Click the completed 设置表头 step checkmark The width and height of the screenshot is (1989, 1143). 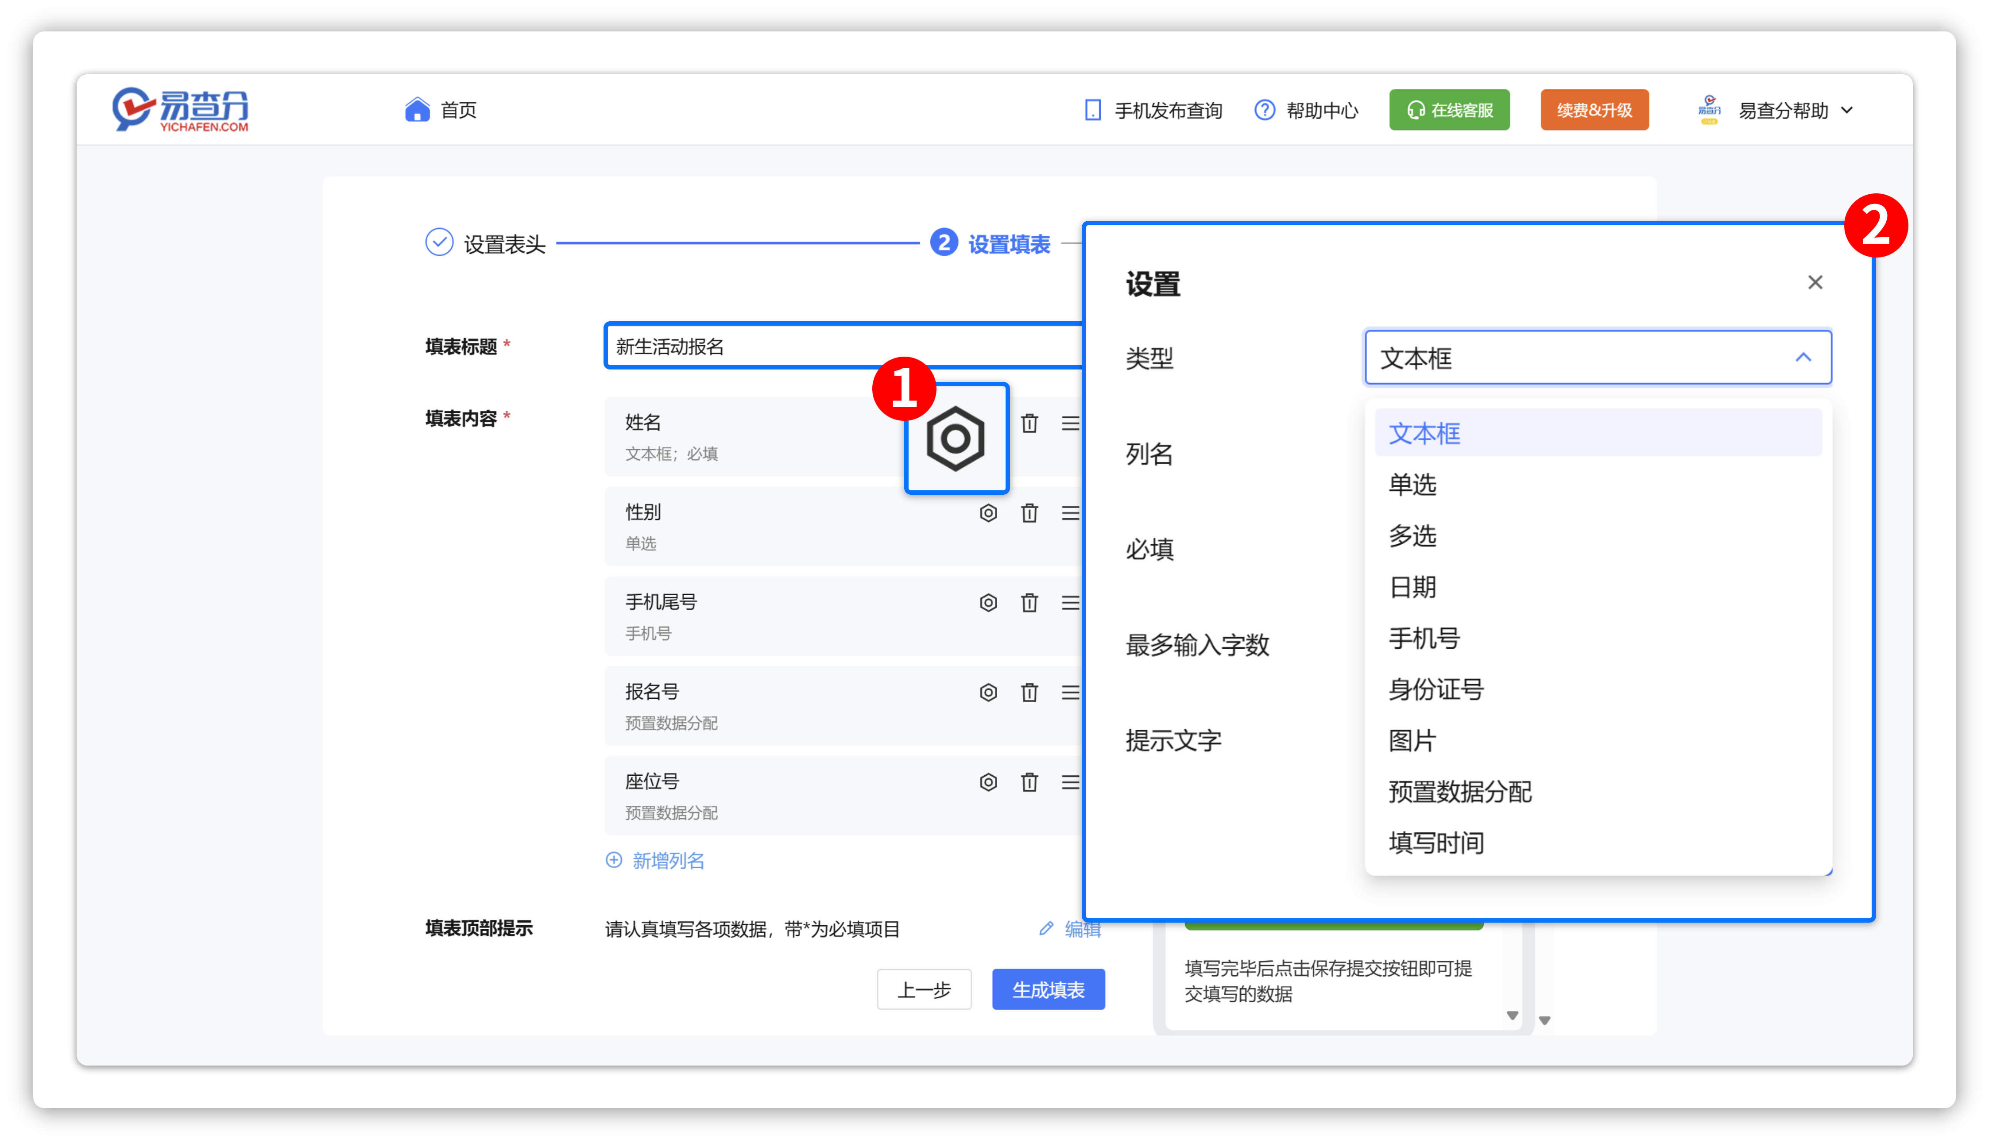point(439,242)
